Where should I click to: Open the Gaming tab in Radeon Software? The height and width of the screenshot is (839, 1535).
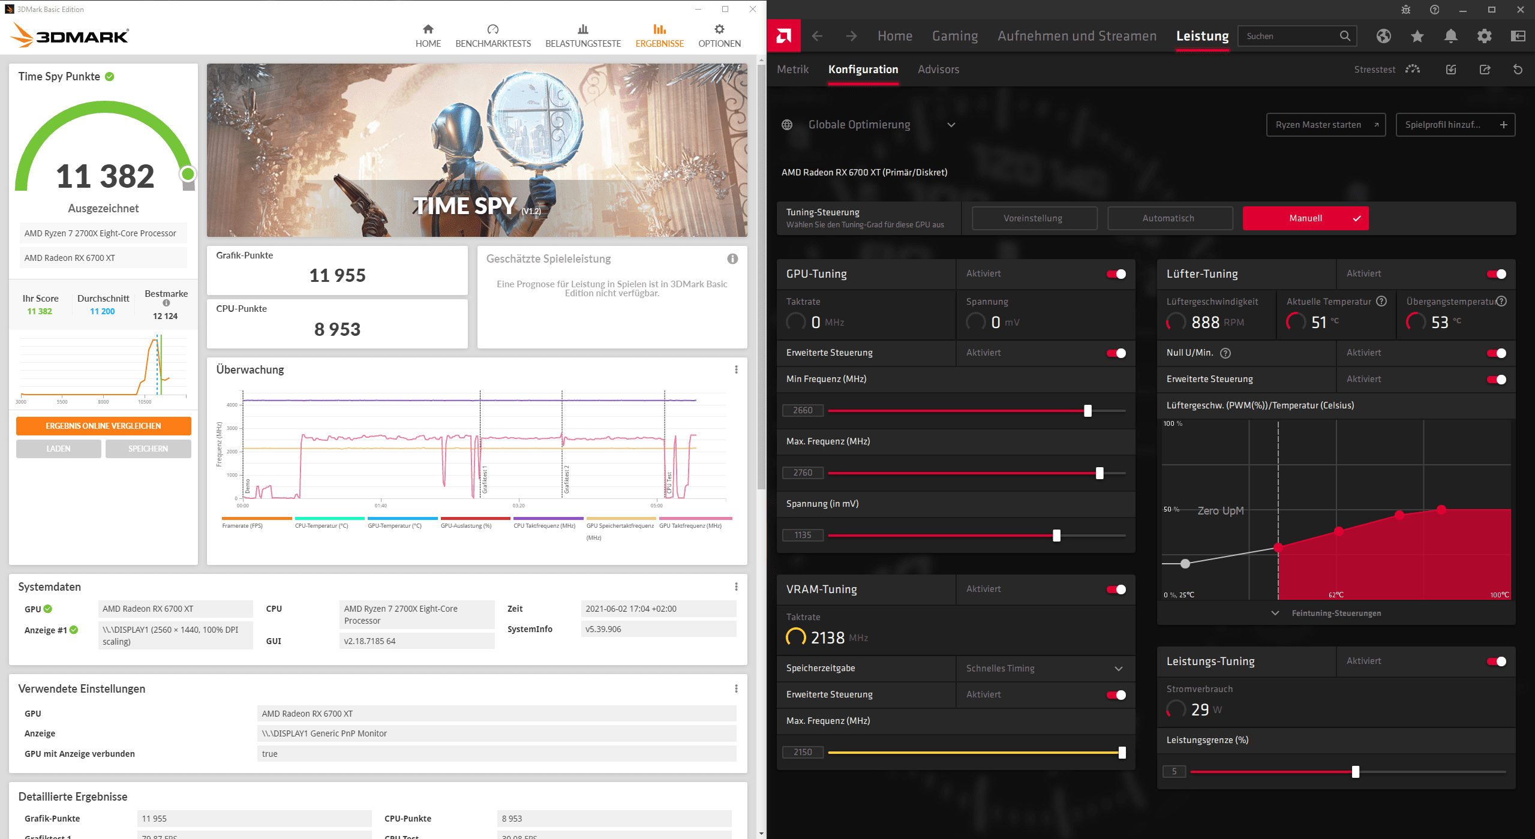pos(955,36)
